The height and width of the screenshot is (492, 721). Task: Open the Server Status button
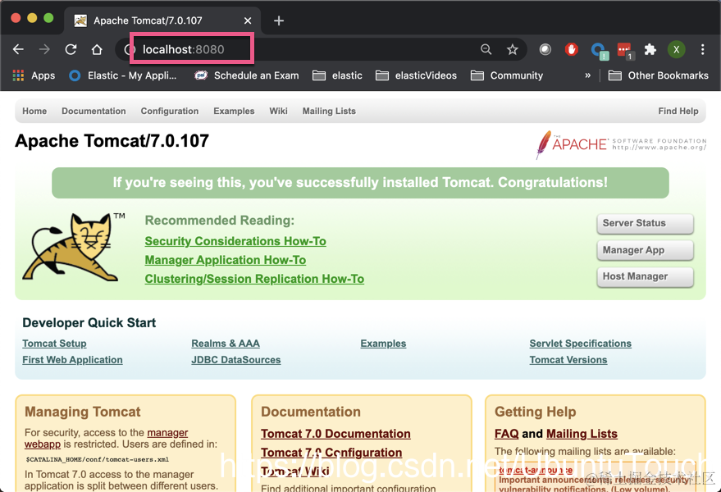(646, 224)
